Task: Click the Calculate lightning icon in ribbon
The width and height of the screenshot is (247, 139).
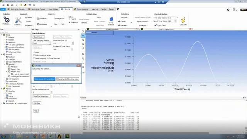Action: (183, 20)
